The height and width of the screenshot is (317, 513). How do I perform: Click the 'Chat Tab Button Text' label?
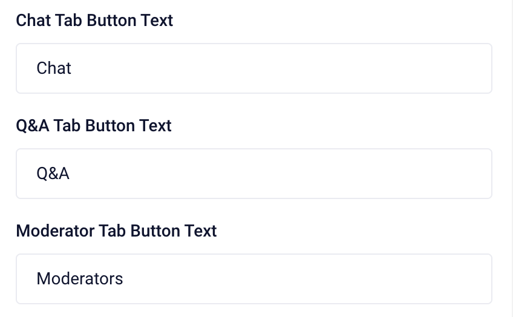(x=94, y=21)
